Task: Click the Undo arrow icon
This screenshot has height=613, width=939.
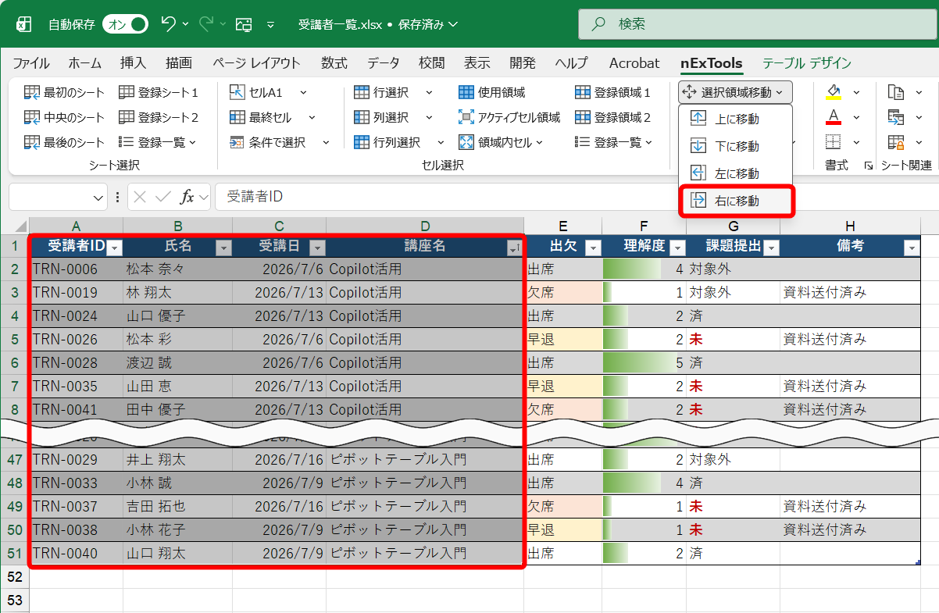Action: pyautogui.click(x=168, y=23)
